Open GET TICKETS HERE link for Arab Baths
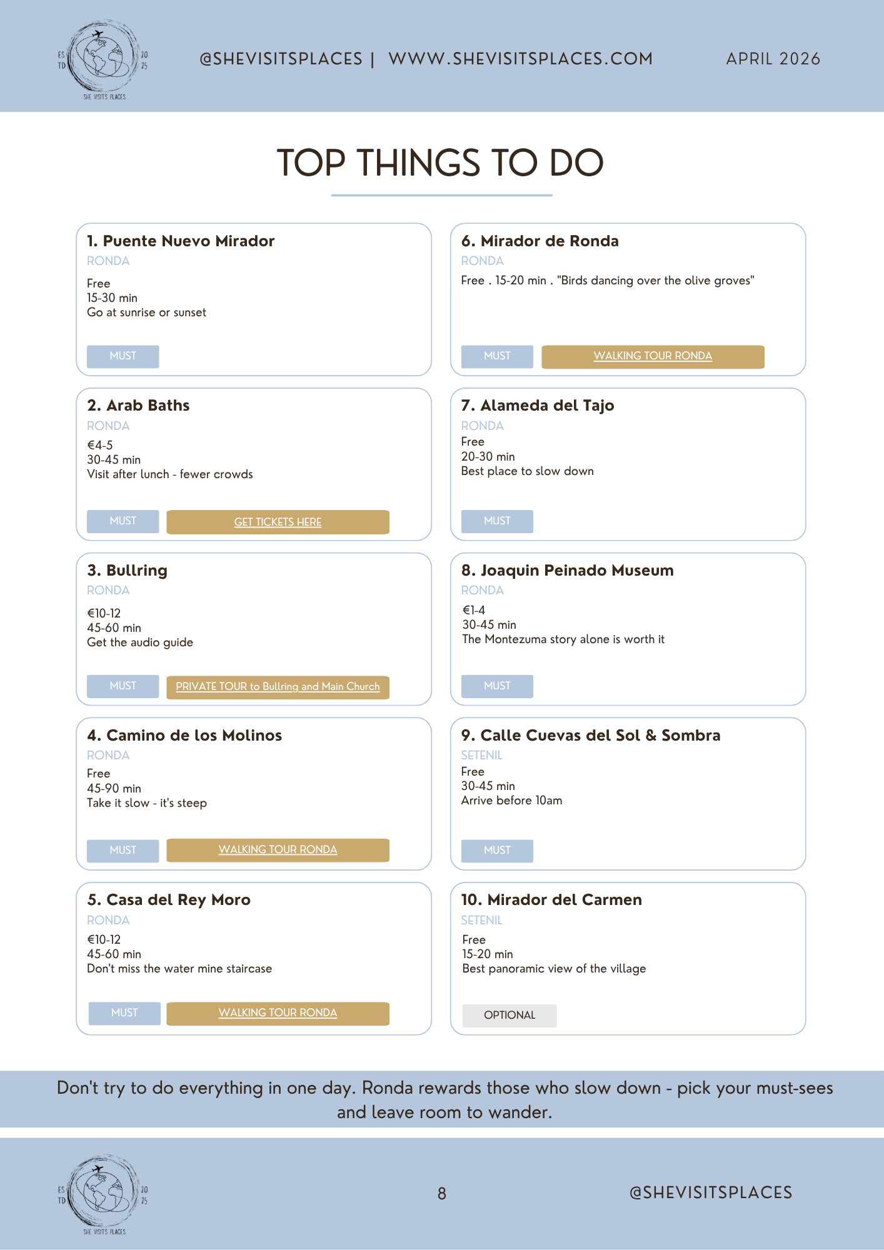The image size is (884, 1250). tap(278, 522)
